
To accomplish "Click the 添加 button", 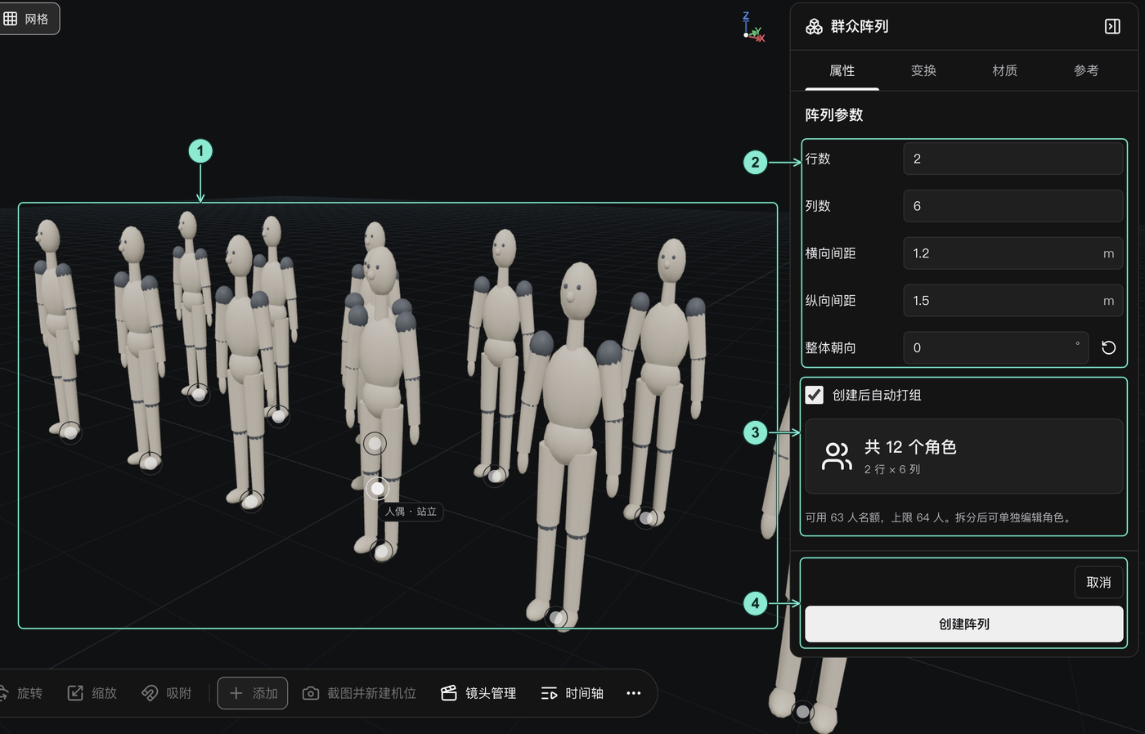I will pyautogui.click(x=253, y=693).
